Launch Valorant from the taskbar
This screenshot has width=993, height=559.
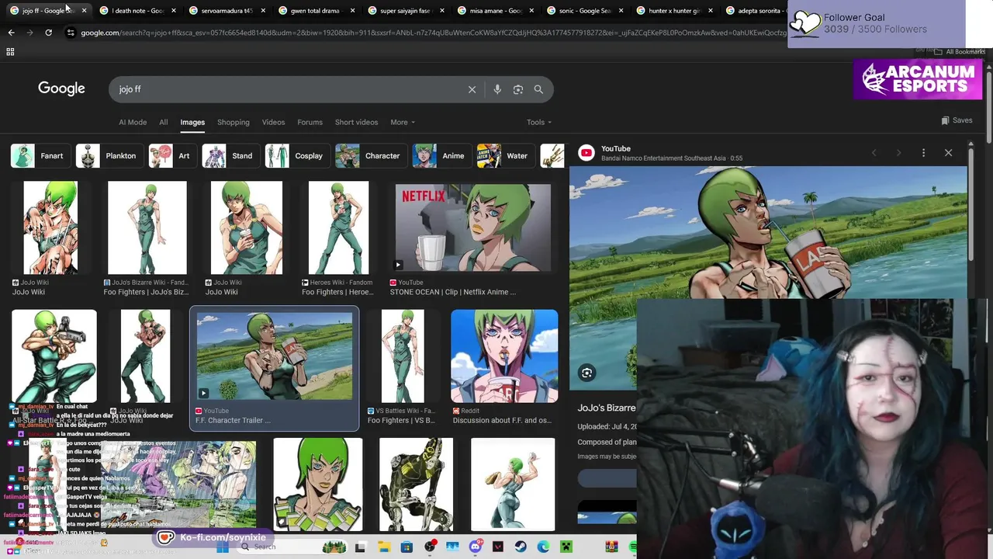[x=498, y=547]
